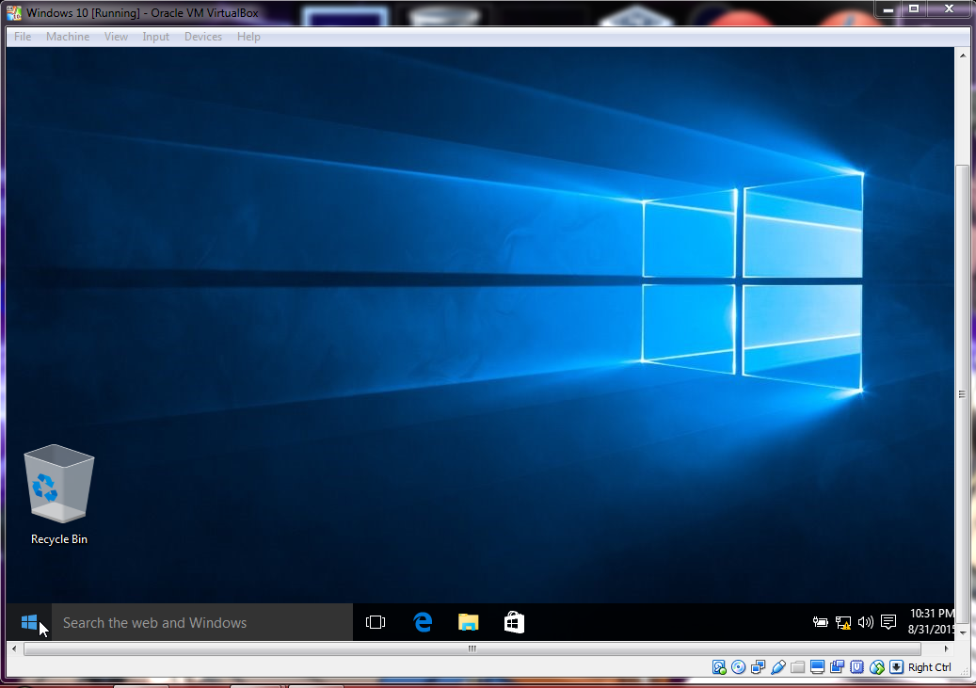Image resolution: width=976 pixels, height=688 pixels.
Task: Open the View menu
Action: [116, 37]
